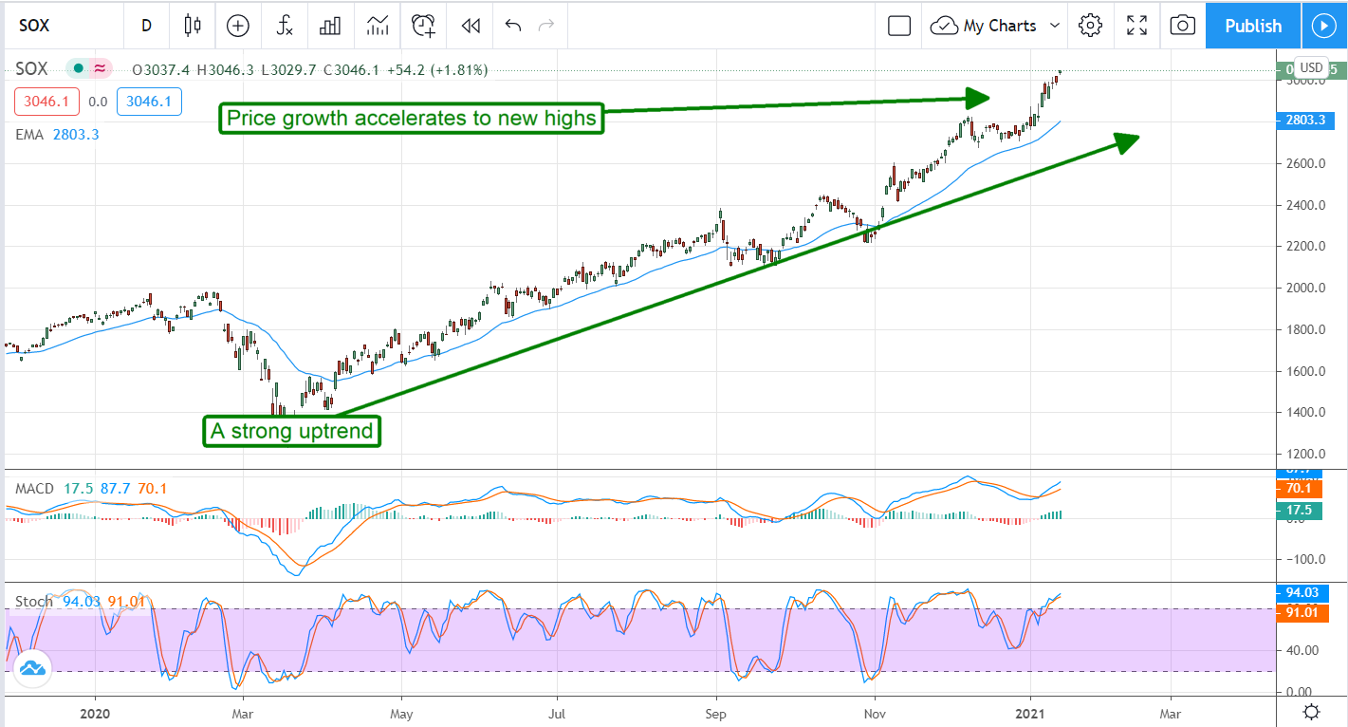Open chart settings via top gear icon
The width and height of the screenshot is (1348, 727).
tap(1090, 26)
